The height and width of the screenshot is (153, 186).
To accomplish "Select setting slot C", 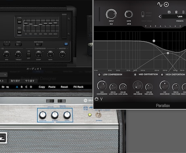I will click(26, 87).
